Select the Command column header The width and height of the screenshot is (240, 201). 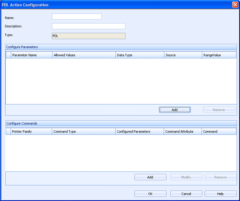pyautogui.click(x=219, y=131)
